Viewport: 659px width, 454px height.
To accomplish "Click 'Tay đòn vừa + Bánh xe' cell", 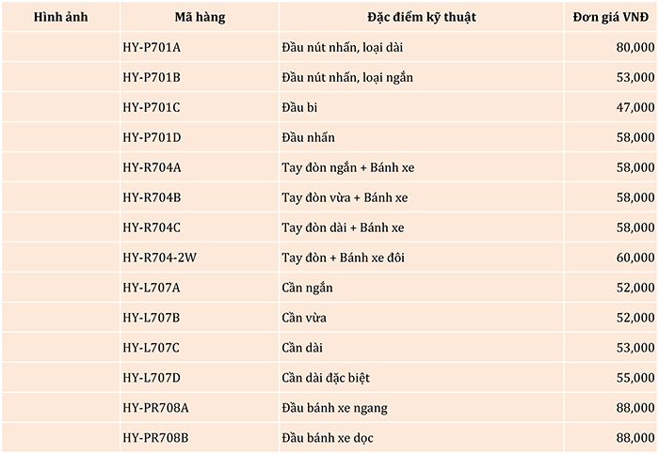I will 344,197.
